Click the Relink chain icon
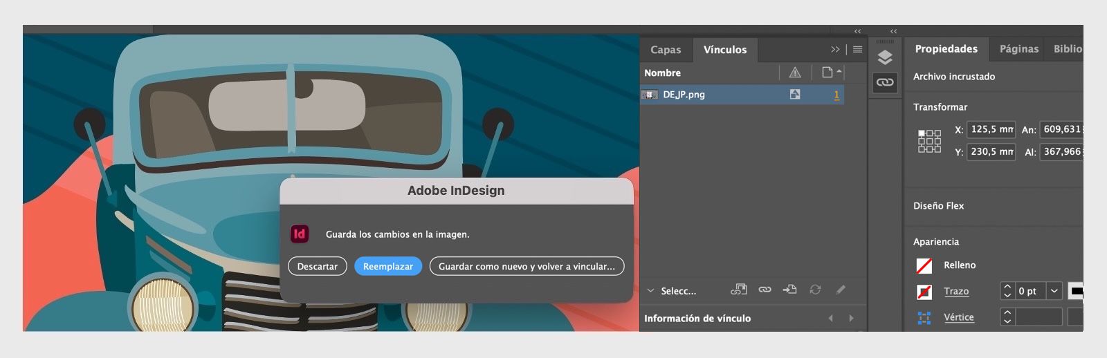The height and width of the screenshot is (358, 1107). pos(765,290)
